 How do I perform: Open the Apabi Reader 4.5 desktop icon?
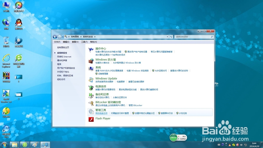click(6, 96)
